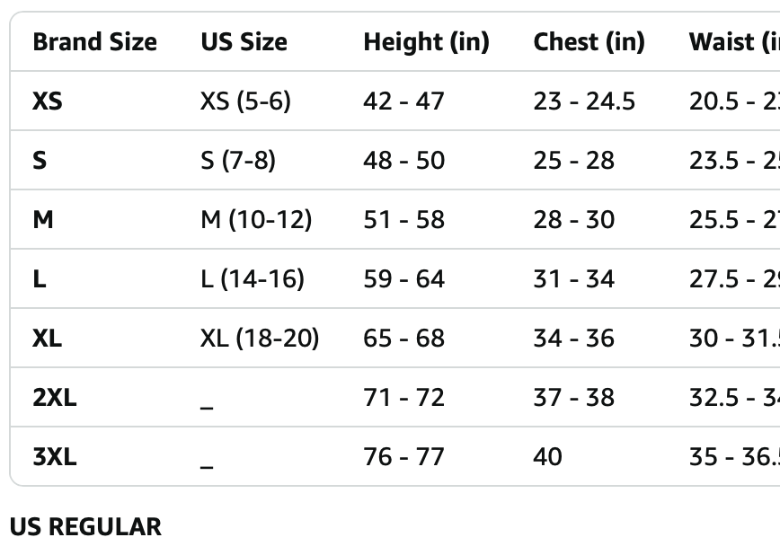Select the height value 59 - 64
The image size is (780, 555).
click(x=403, y=279)
